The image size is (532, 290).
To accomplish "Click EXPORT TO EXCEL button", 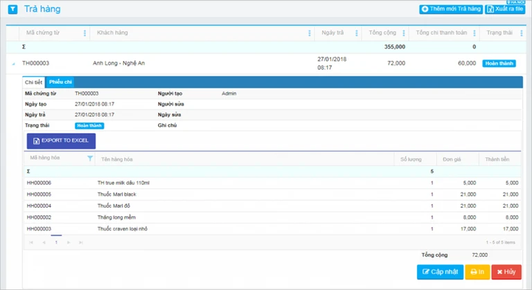I will [x=61, y=141].
